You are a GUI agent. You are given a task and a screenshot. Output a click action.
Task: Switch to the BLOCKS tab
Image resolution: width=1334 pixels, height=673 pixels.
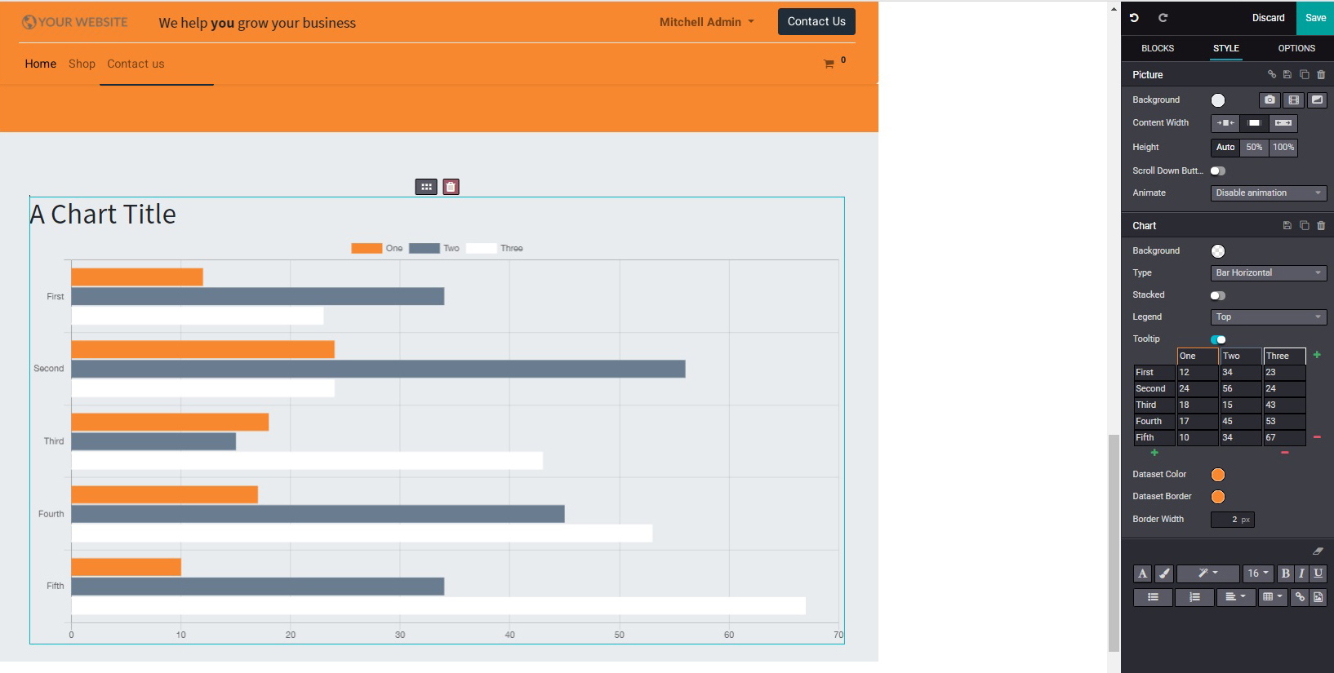[x=1157, y=48]
